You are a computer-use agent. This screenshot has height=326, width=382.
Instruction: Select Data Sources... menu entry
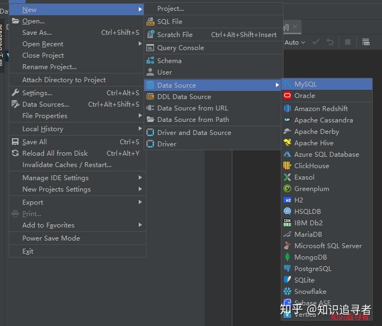tap(77, 104)
